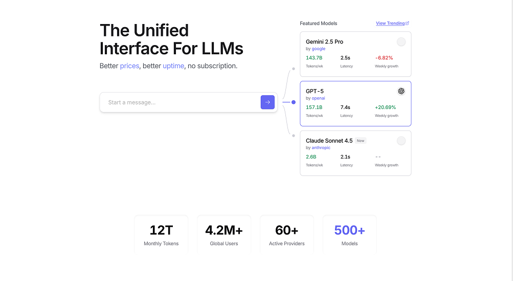Open the 500+ Models stat card

[349, 234]
